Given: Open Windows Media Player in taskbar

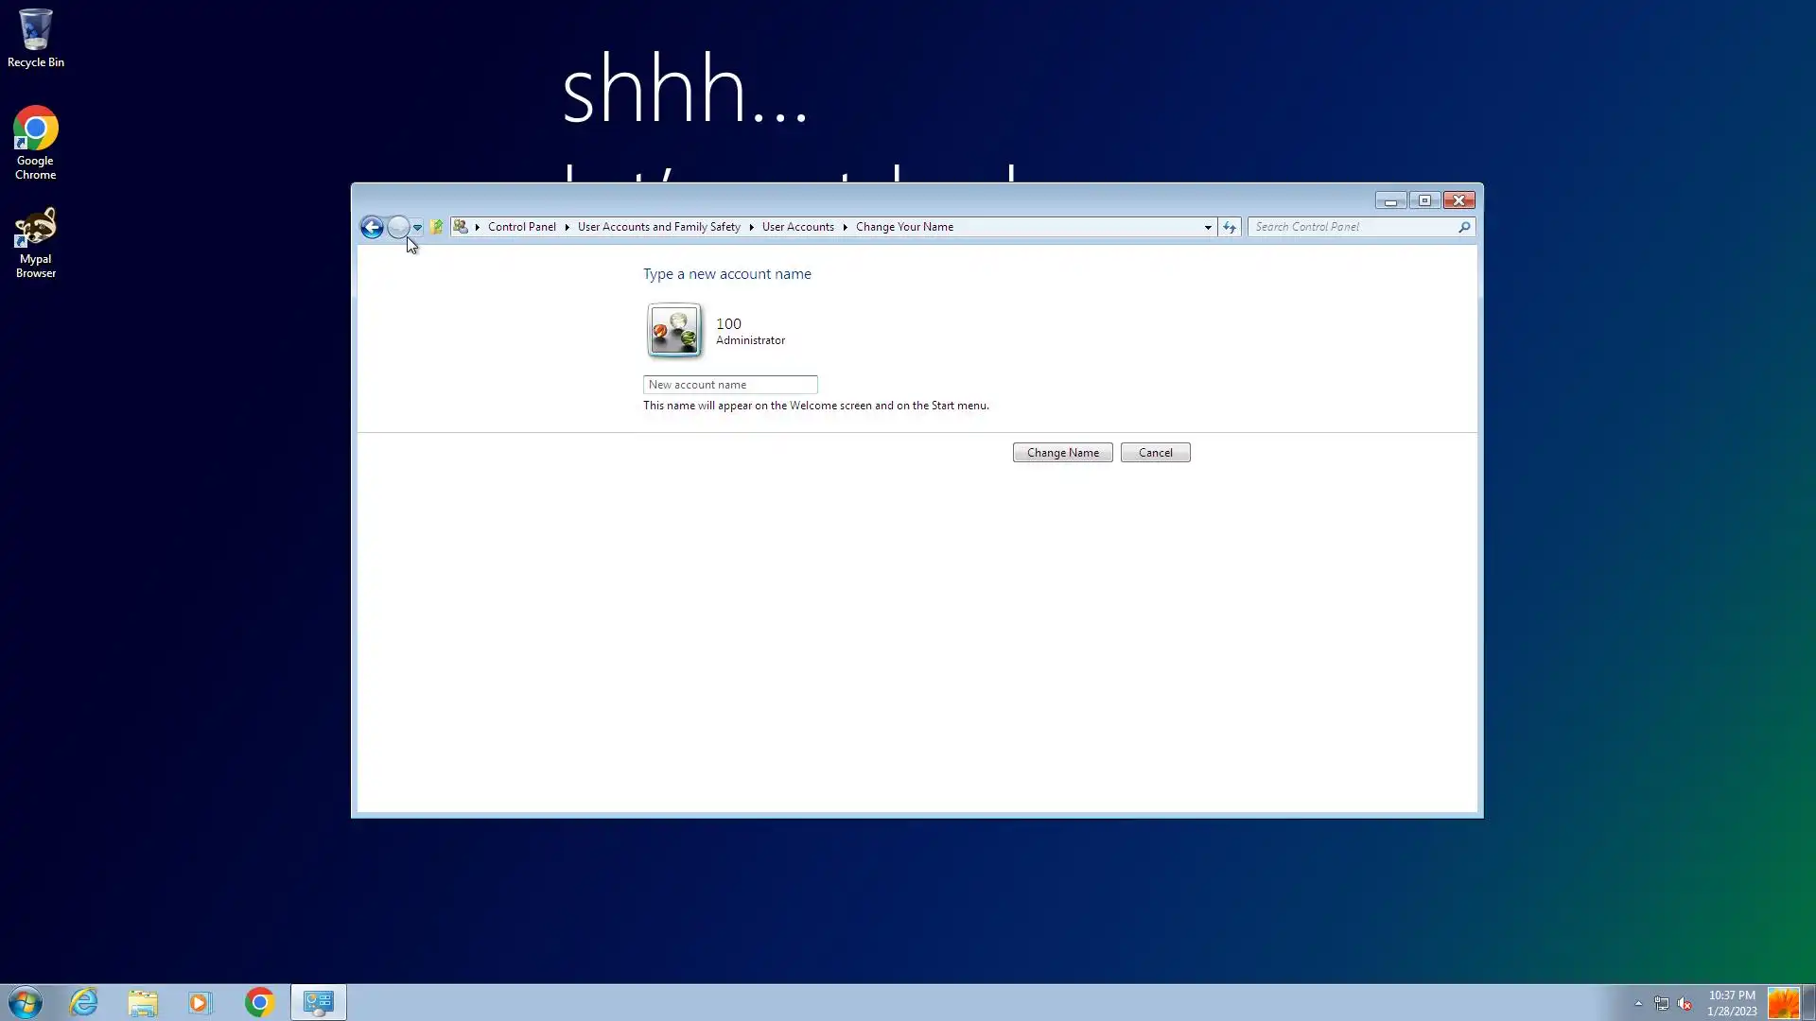Looking at the screenshot, I should click(x=200, y=1002).
